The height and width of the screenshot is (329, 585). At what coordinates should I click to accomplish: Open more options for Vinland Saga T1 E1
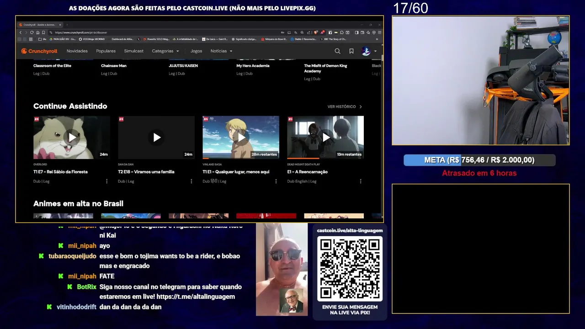click(x=276, y=181)
